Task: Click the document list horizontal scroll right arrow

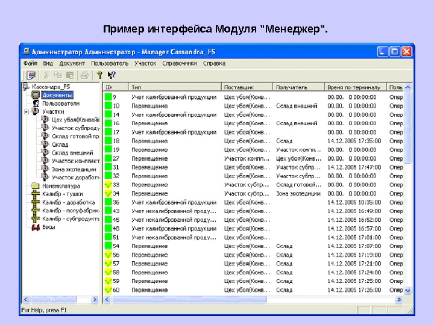Action: tap(399, 299)
